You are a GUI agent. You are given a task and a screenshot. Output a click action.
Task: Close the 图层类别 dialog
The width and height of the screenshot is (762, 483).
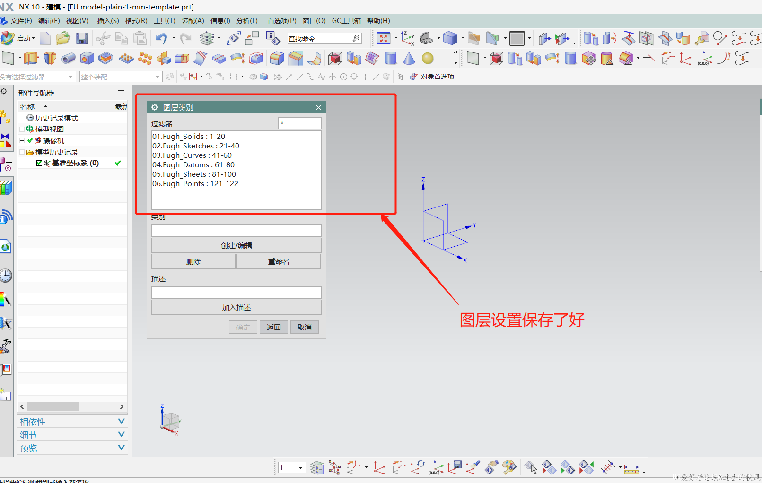tap(318, 107)
